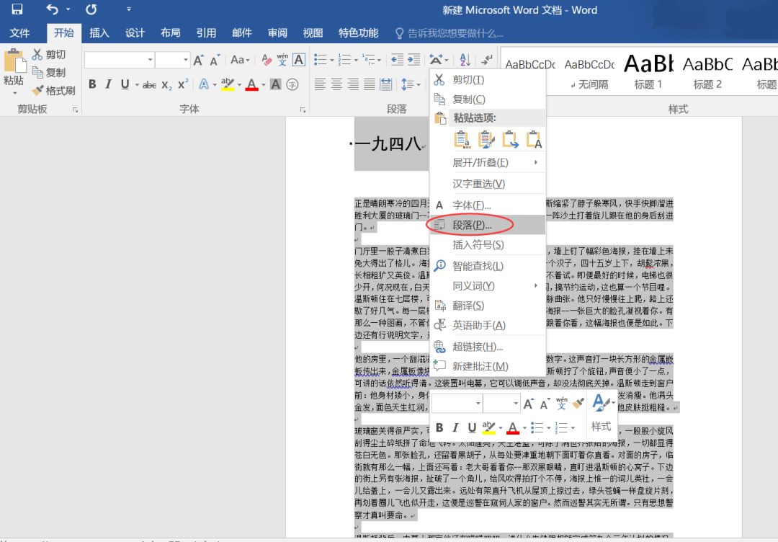The width and height of the screenshot is (778, 542).
Task: Toggle Italic in the mini toolbar
Action: pyautogui.click(x=455, y=427)
